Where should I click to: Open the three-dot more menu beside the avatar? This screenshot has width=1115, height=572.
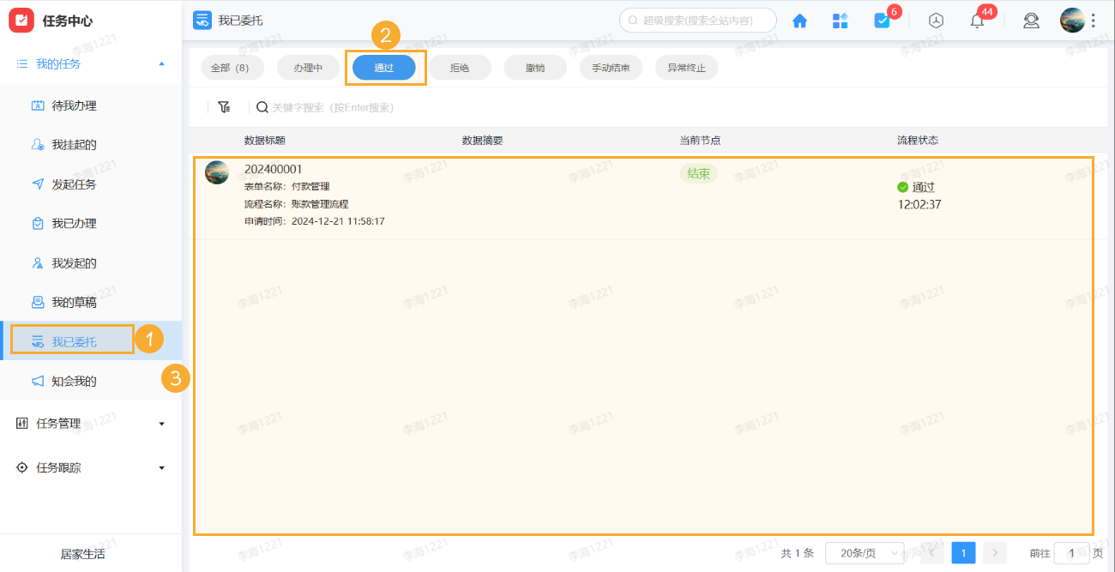[1101, 20]
